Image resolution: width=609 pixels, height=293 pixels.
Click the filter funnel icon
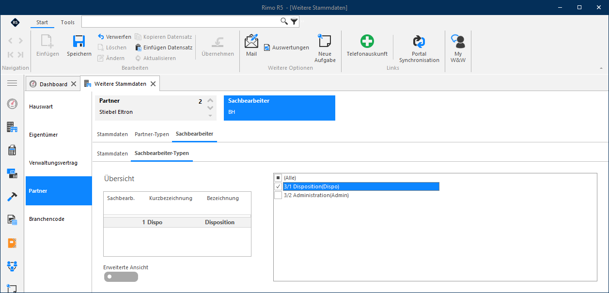click(x=294, y=21)
